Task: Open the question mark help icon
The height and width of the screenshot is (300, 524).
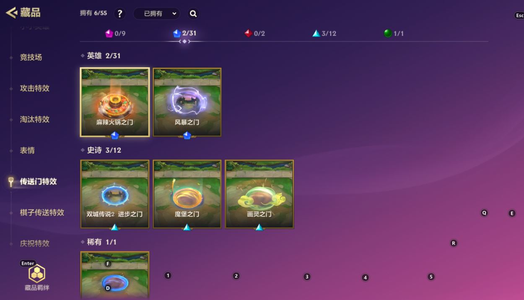Action: click(120, 13)
